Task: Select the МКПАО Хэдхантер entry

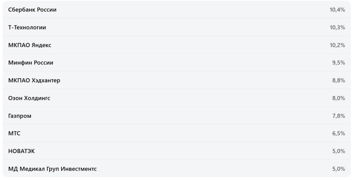Action: [x=34, y=80]
